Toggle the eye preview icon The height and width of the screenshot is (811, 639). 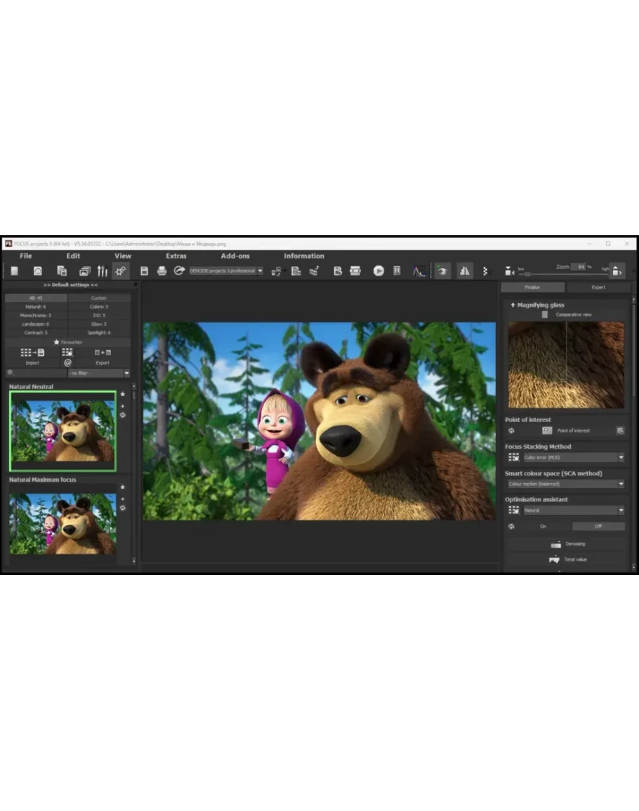click(x=442, y=271)
